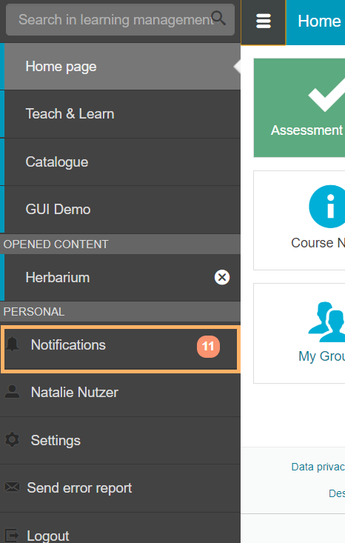The image size is (345, 543).
Task: Click the Settings gear icon
Action: click(12, 439)
